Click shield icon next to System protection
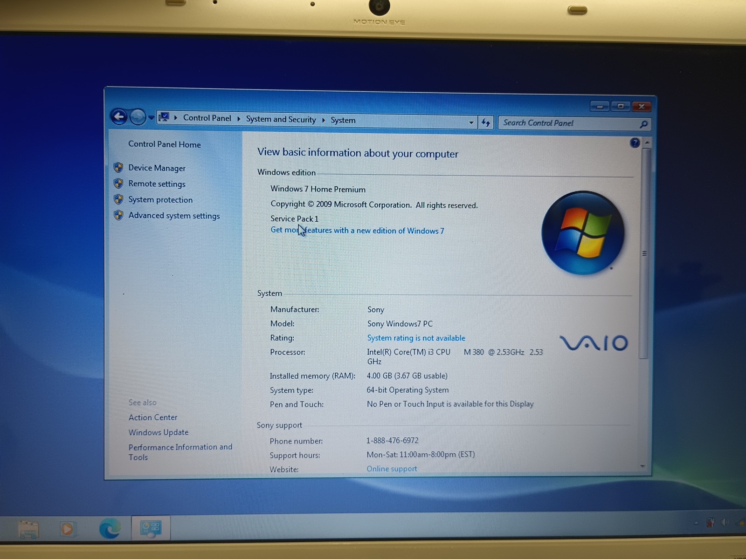 pos(118,199)
